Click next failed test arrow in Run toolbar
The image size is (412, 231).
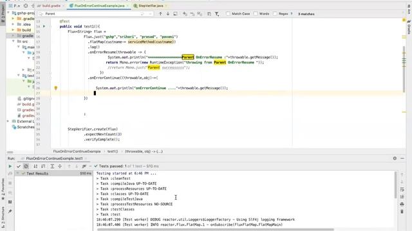[77, 166]
